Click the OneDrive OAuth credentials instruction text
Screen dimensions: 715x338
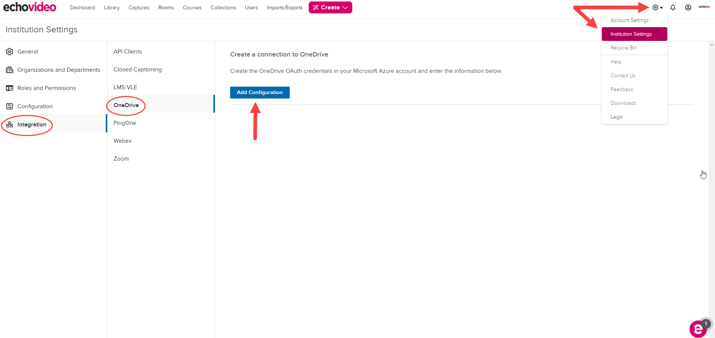(x=366, y=71)
